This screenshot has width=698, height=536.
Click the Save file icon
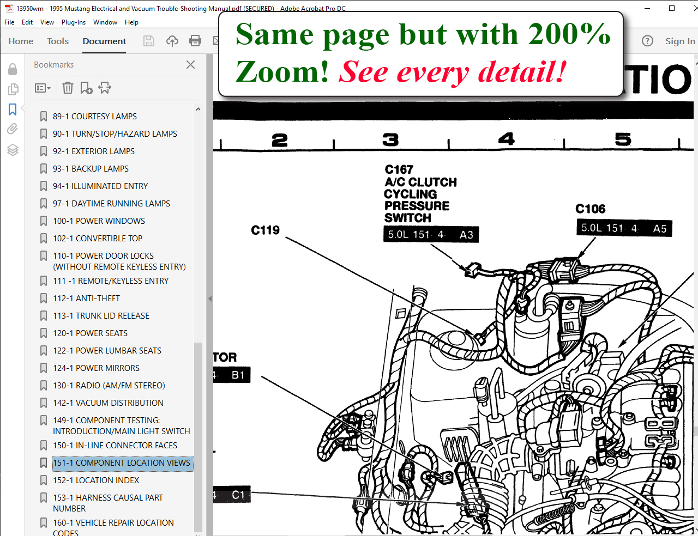[148, 41]
